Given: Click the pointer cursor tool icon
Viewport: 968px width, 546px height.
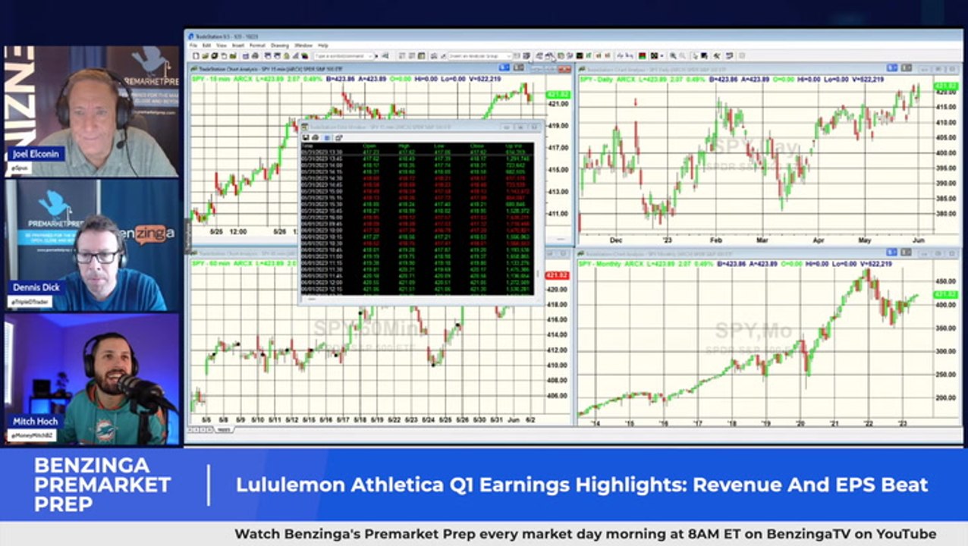Looking at the screenshot, I should coord(695,56).
